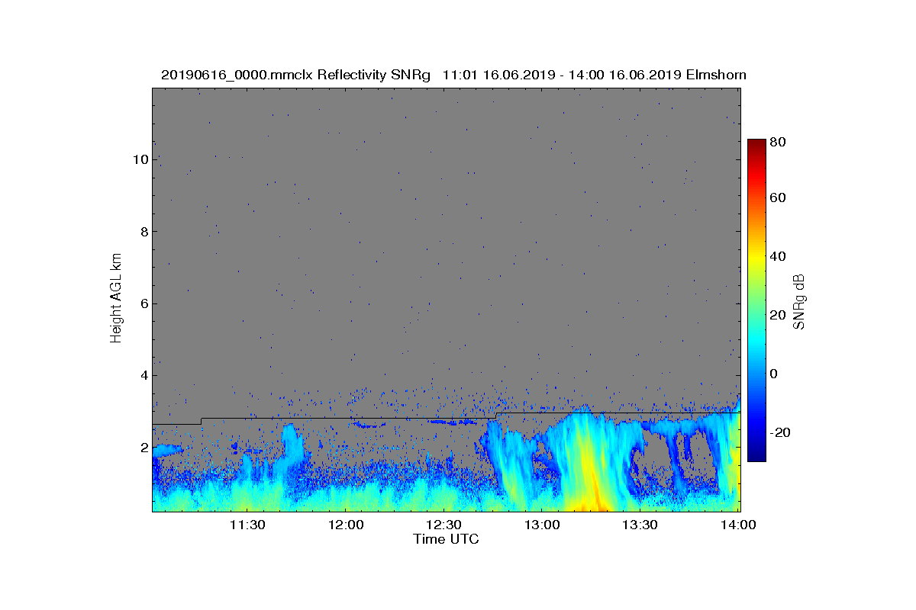Click the colorbar value 60
Viewport: 916px width, 610px height.
(x=778, y=198)
